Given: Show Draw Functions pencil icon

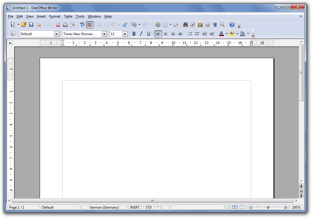Looking at the screenshot, I should tap(176, 25).
